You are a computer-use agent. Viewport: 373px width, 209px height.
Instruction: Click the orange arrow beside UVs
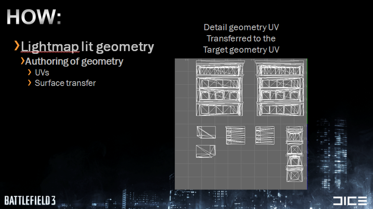(29, 72)
